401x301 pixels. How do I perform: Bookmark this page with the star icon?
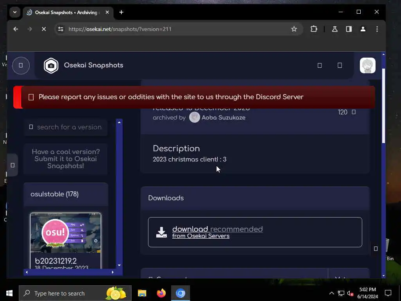[x=294, y=29]
